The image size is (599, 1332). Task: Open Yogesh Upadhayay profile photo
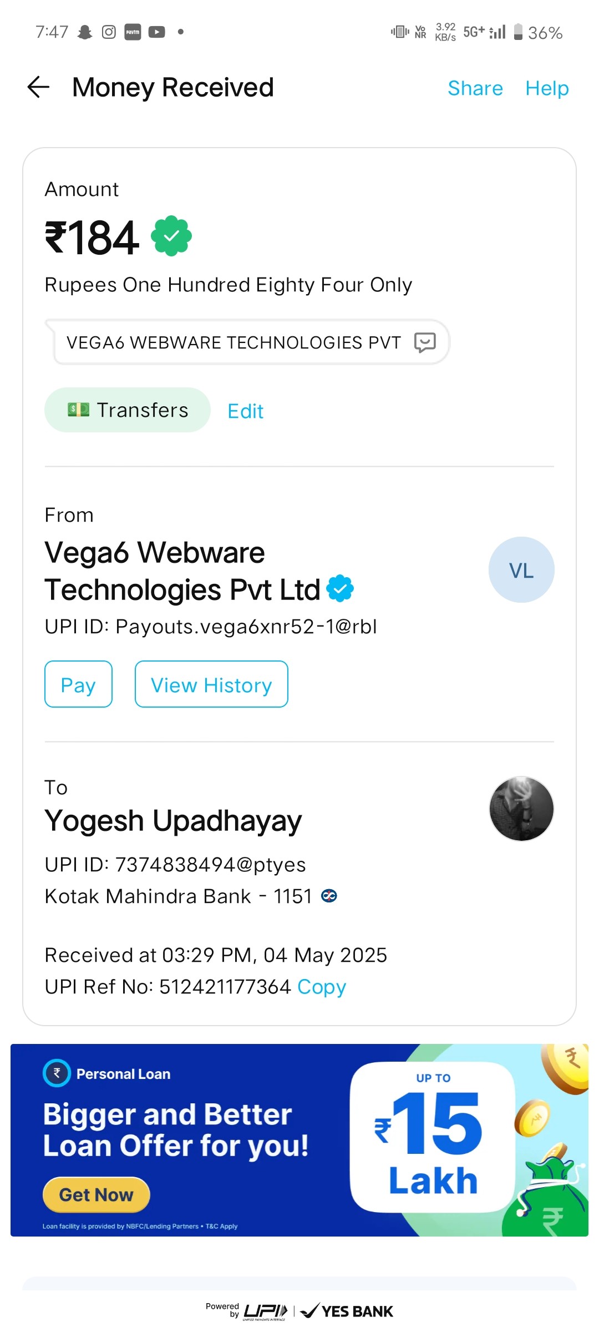click(521, 809)
